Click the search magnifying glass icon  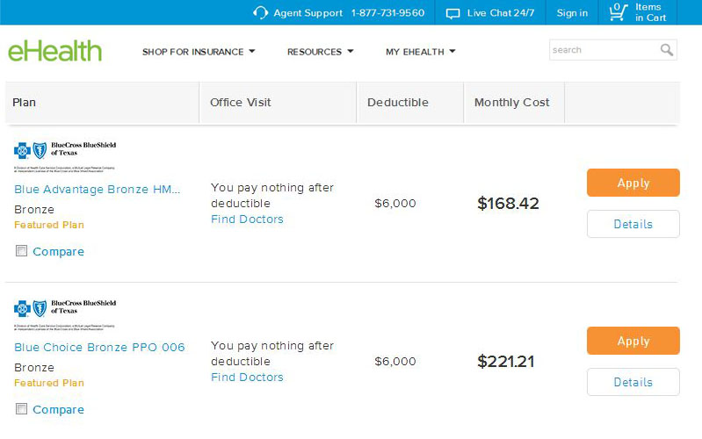click(667, 50)
